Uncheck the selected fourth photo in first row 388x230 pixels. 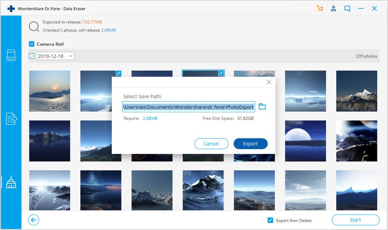click(x=221, y=73)
